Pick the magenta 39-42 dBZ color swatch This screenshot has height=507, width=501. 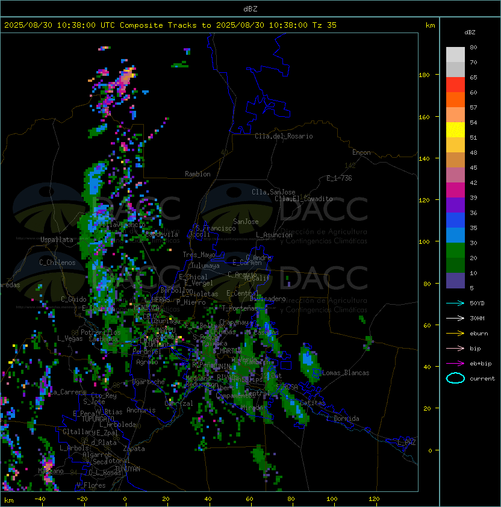pos(455,190)
